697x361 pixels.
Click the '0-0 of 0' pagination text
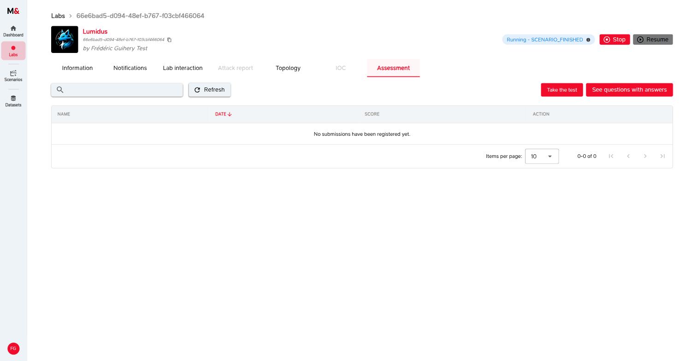coord(587,156)
